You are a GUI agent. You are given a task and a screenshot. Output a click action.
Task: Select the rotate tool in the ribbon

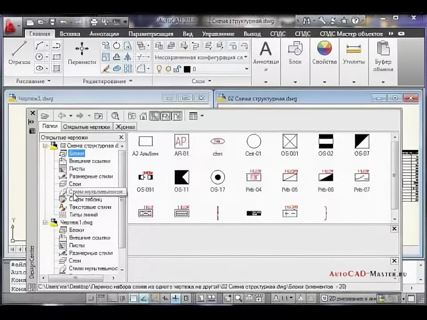pyautogui.click(x=117, y=45)
